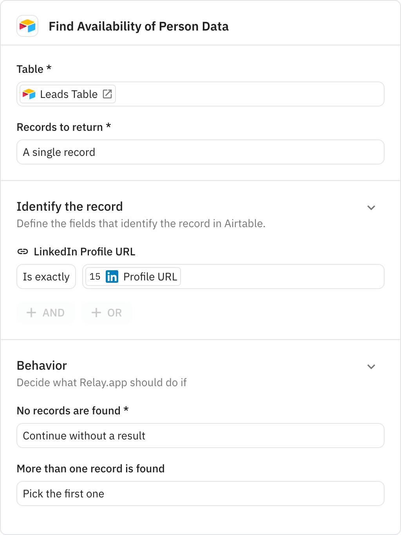The width and height of the screenshot is (401, 535).
Task: Click the Airtable icon in the step header
Action: click(x=27, y=26)
